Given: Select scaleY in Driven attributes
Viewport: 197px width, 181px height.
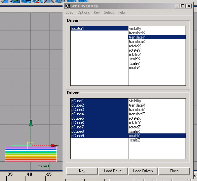Looking at the screenshot, I should (157, 136).
